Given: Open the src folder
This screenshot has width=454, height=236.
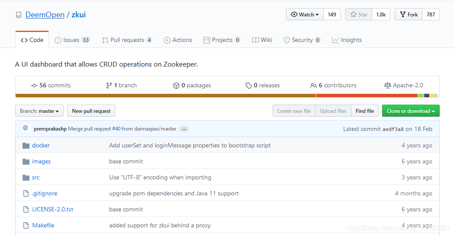Looking at the screenshot, I should point(36,177).
